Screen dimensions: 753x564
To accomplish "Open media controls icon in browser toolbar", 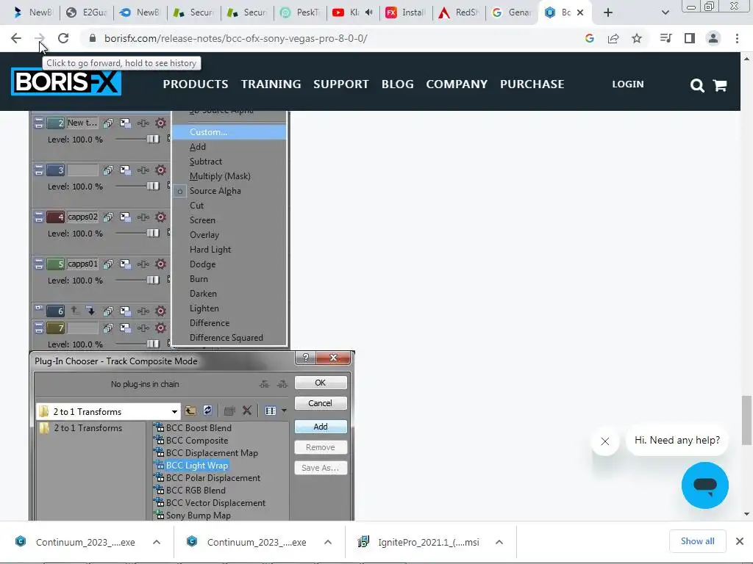I will pos(665,38).
